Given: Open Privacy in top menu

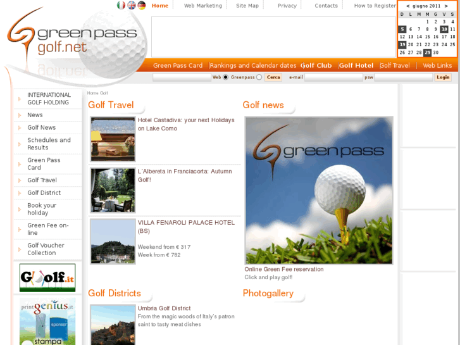Looking at the screenshot, I should [x=287, y=6].
